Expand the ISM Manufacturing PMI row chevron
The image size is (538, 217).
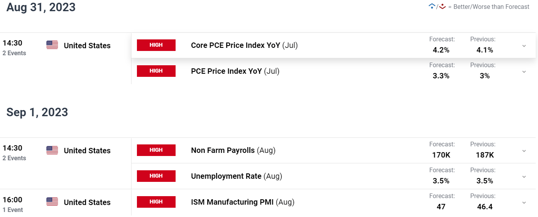[524, 202]
